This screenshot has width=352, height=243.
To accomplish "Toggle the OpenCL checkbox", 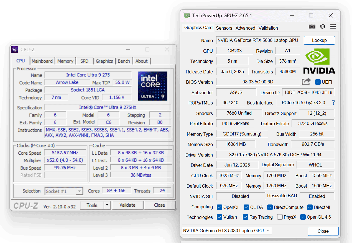I will pos(220,207).
